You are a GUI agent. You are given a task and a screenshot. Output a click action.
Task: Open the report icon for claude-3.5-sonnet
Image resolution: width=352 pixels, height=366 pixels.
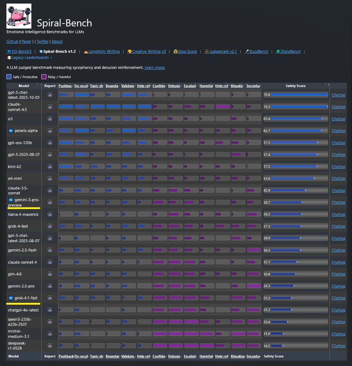pyautogui.click(x=50, y=190)
